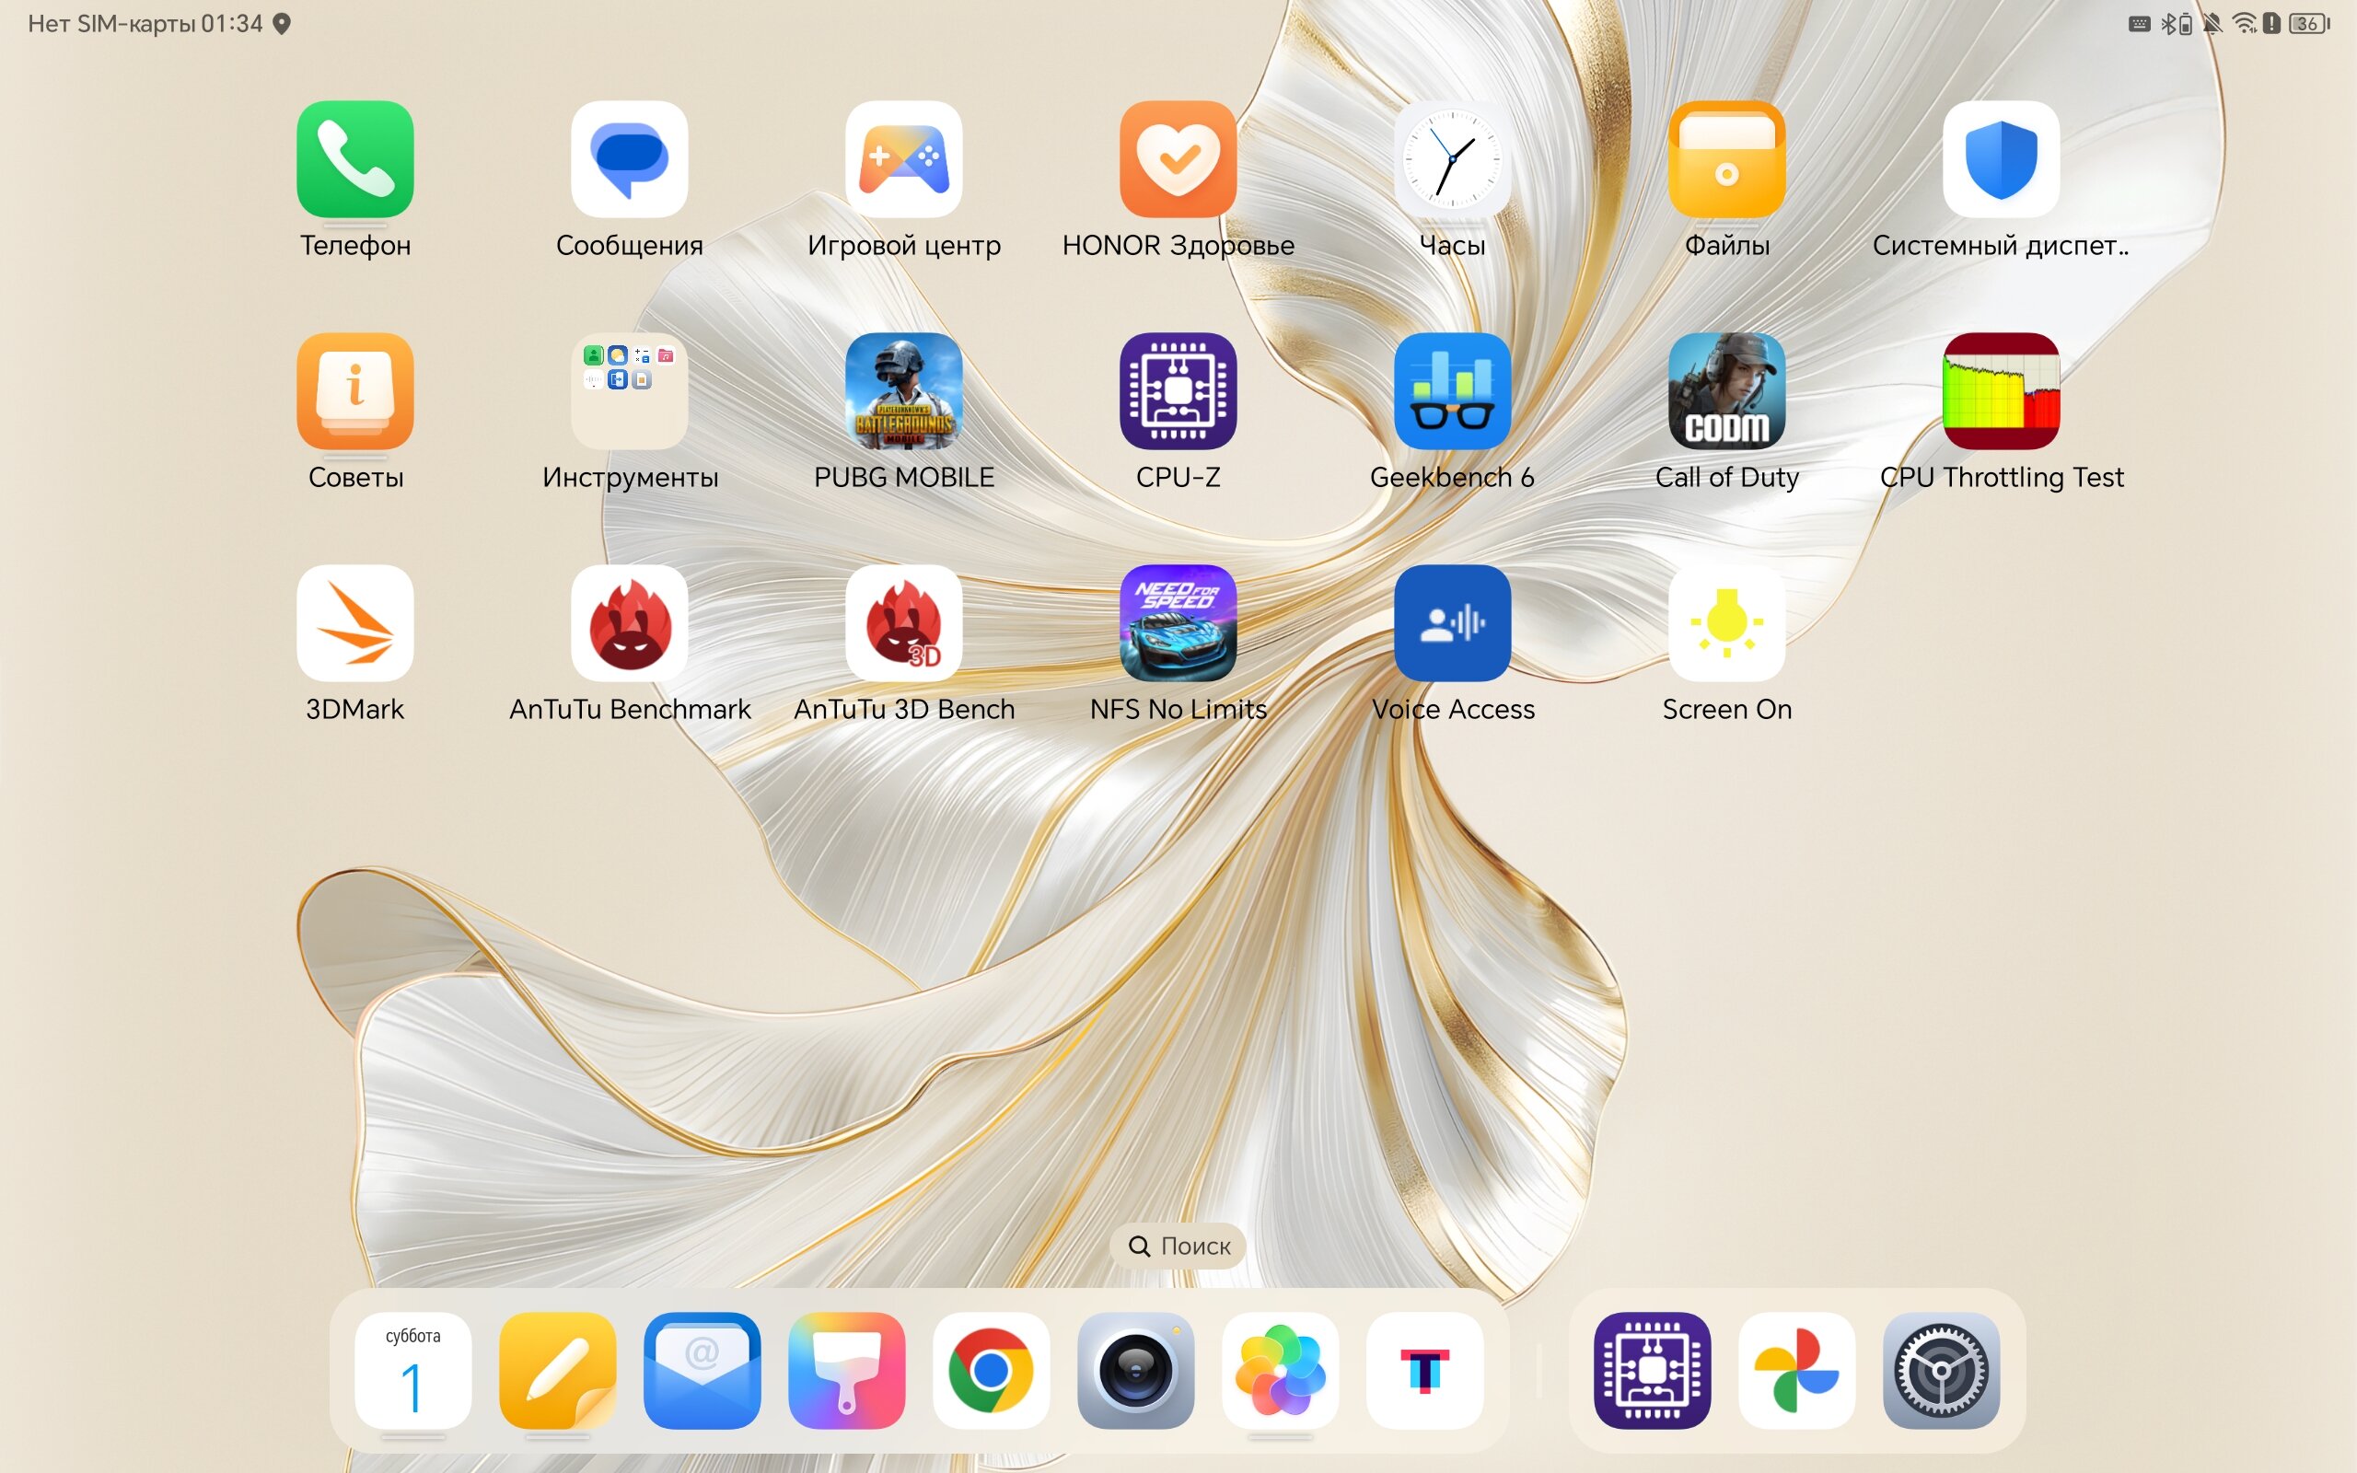Launch PUBG MOBILE game

pos(904,390)
